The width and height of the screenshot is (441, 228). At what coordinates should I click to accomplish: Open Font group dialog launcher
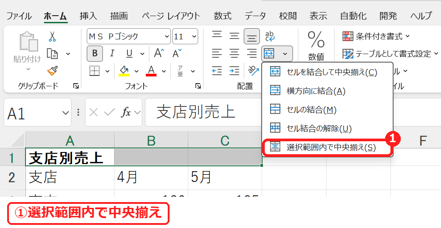[x=198, y=86]
